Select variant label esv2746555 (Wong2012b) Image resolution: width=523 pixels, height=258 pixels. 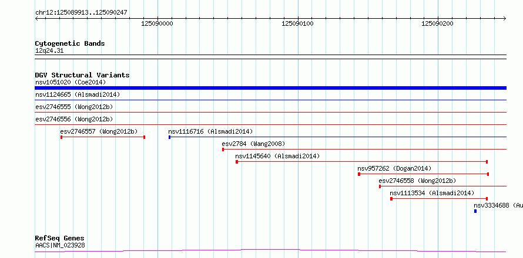click(x=74, y=107)
